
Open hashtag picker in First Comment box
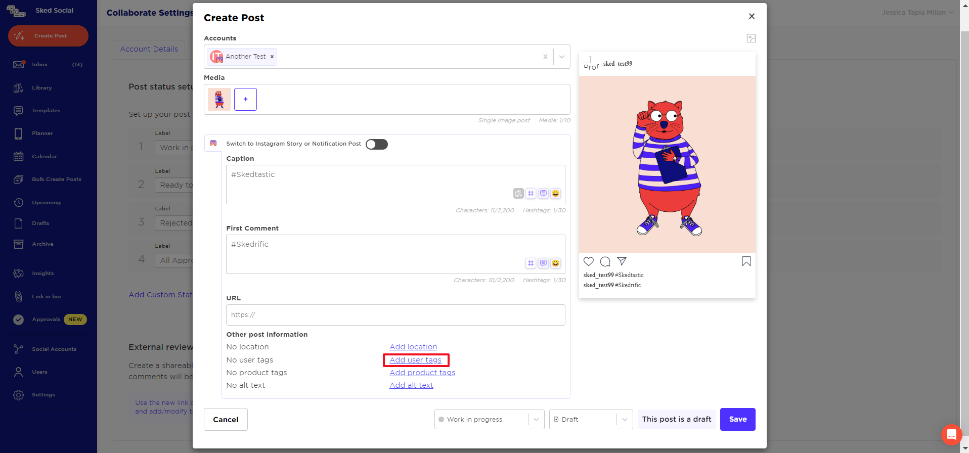point(531,263)
